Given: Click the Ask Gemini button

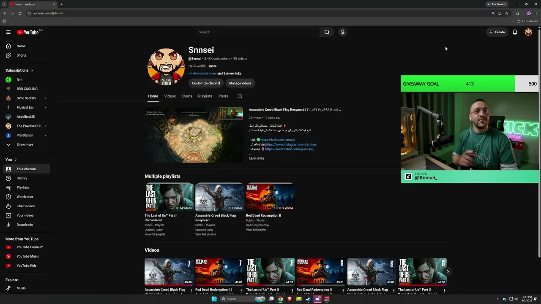Looking at the screenshot, I should click(x=497, y=4).
